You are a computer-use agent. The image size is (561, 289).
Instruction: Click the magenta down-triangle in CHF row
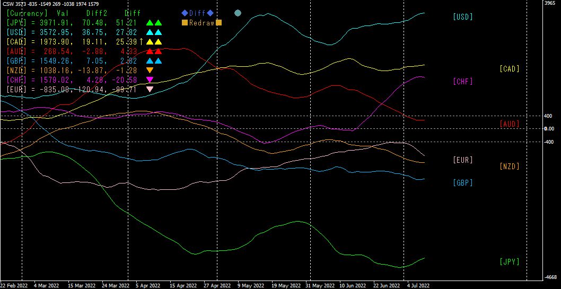pos(150,80)
